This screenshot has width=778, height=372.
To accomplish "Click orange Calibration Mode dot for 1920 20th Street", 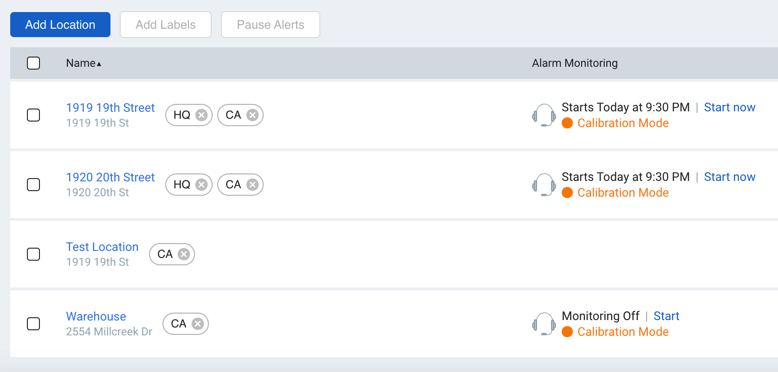I will (567, 192).
